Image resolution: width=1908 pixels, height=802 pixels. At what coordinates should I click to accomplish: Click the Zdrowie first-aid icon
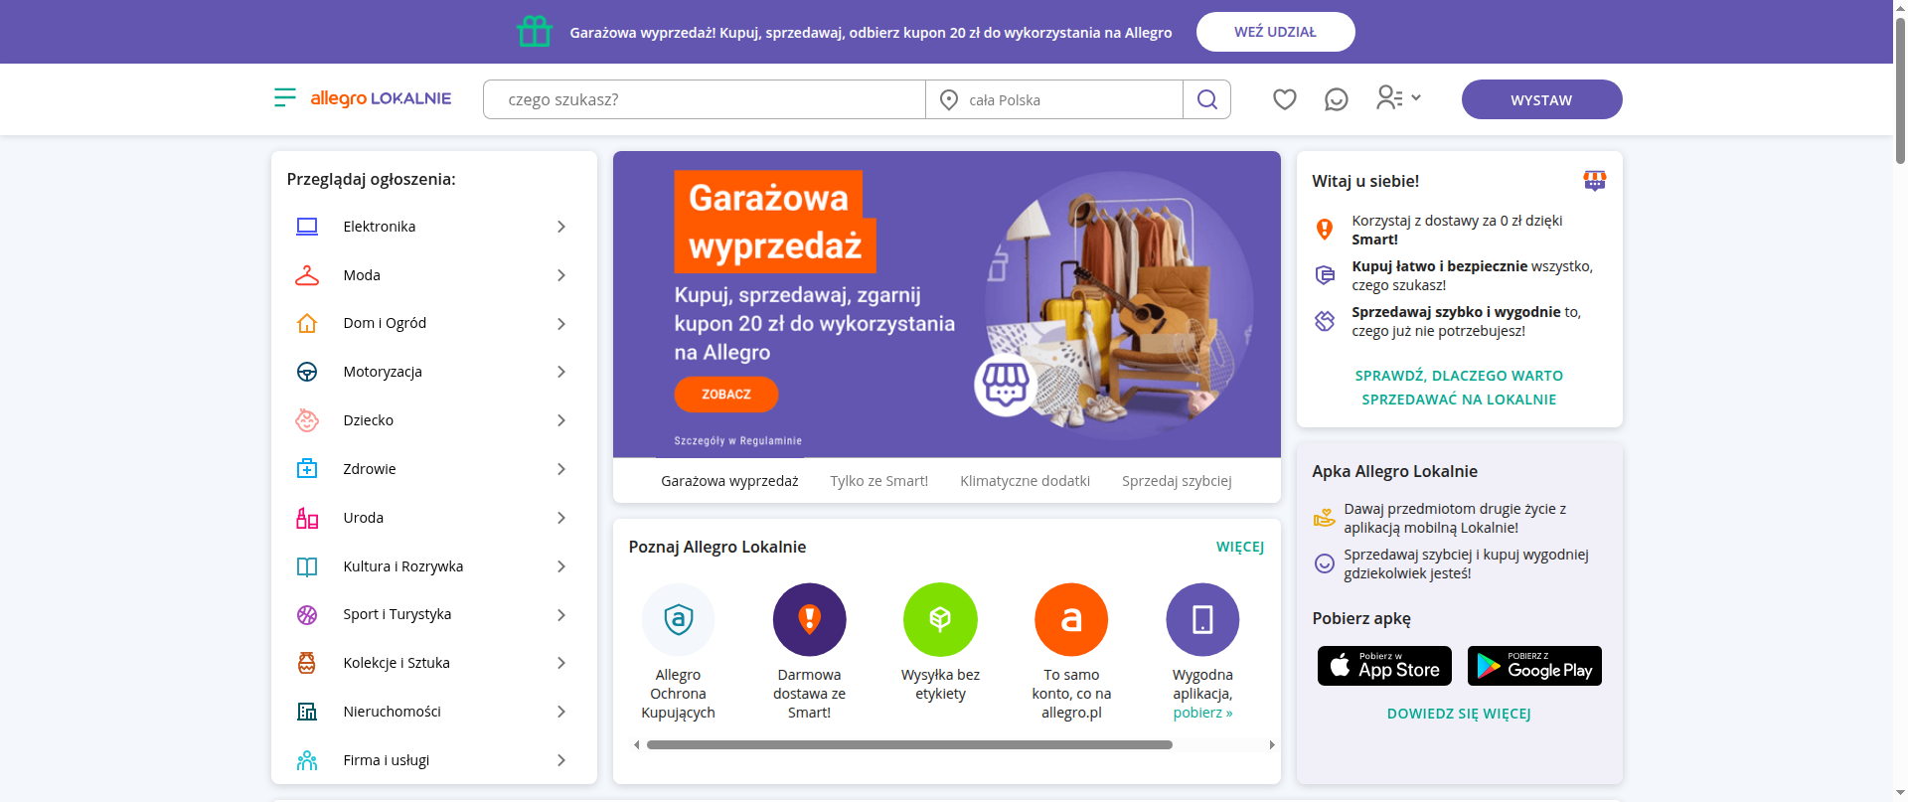[x=307, y=469]
